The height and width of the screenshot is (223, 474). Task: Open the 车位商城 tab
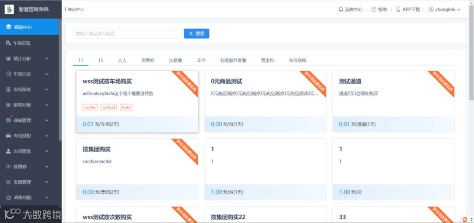pos(298,61)
